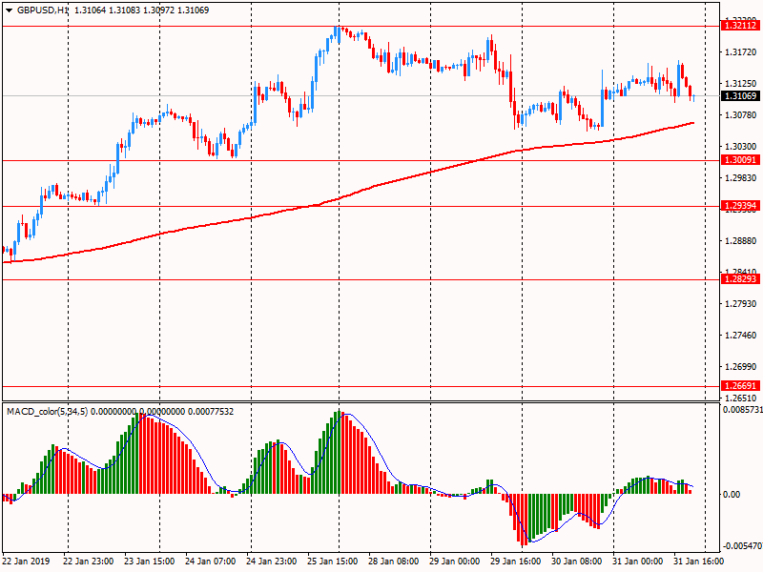This screenshot has width=763, height=572.
Task: Select the MACD scale value -0.005470
Action: (740, 546)
